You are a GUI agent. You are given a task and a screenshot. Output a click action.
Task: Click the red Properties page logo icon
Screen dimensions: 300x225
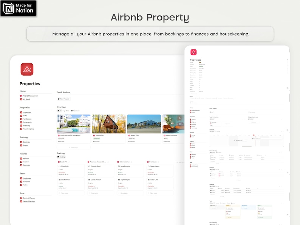click(27, 69)
